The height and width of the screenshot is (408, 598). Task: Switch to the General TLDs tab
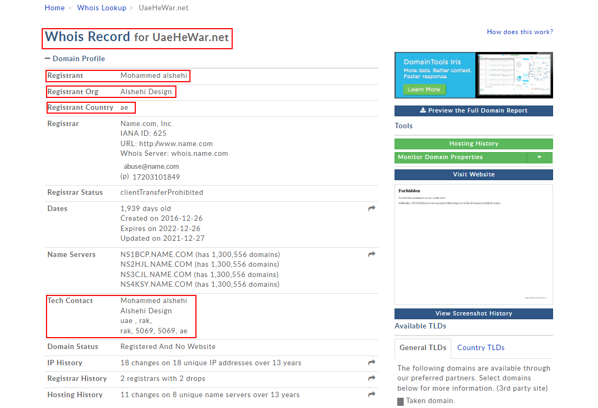(423, 348)
